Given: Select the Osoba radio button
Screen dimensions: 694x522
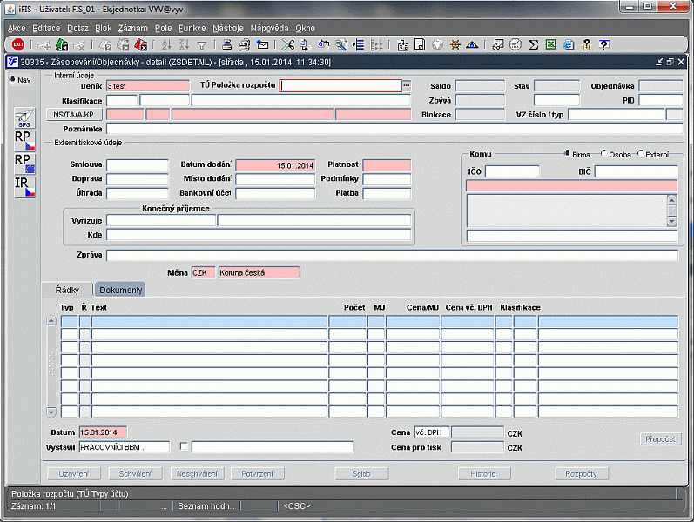Looking at the screenshot, I should [603, 153].
